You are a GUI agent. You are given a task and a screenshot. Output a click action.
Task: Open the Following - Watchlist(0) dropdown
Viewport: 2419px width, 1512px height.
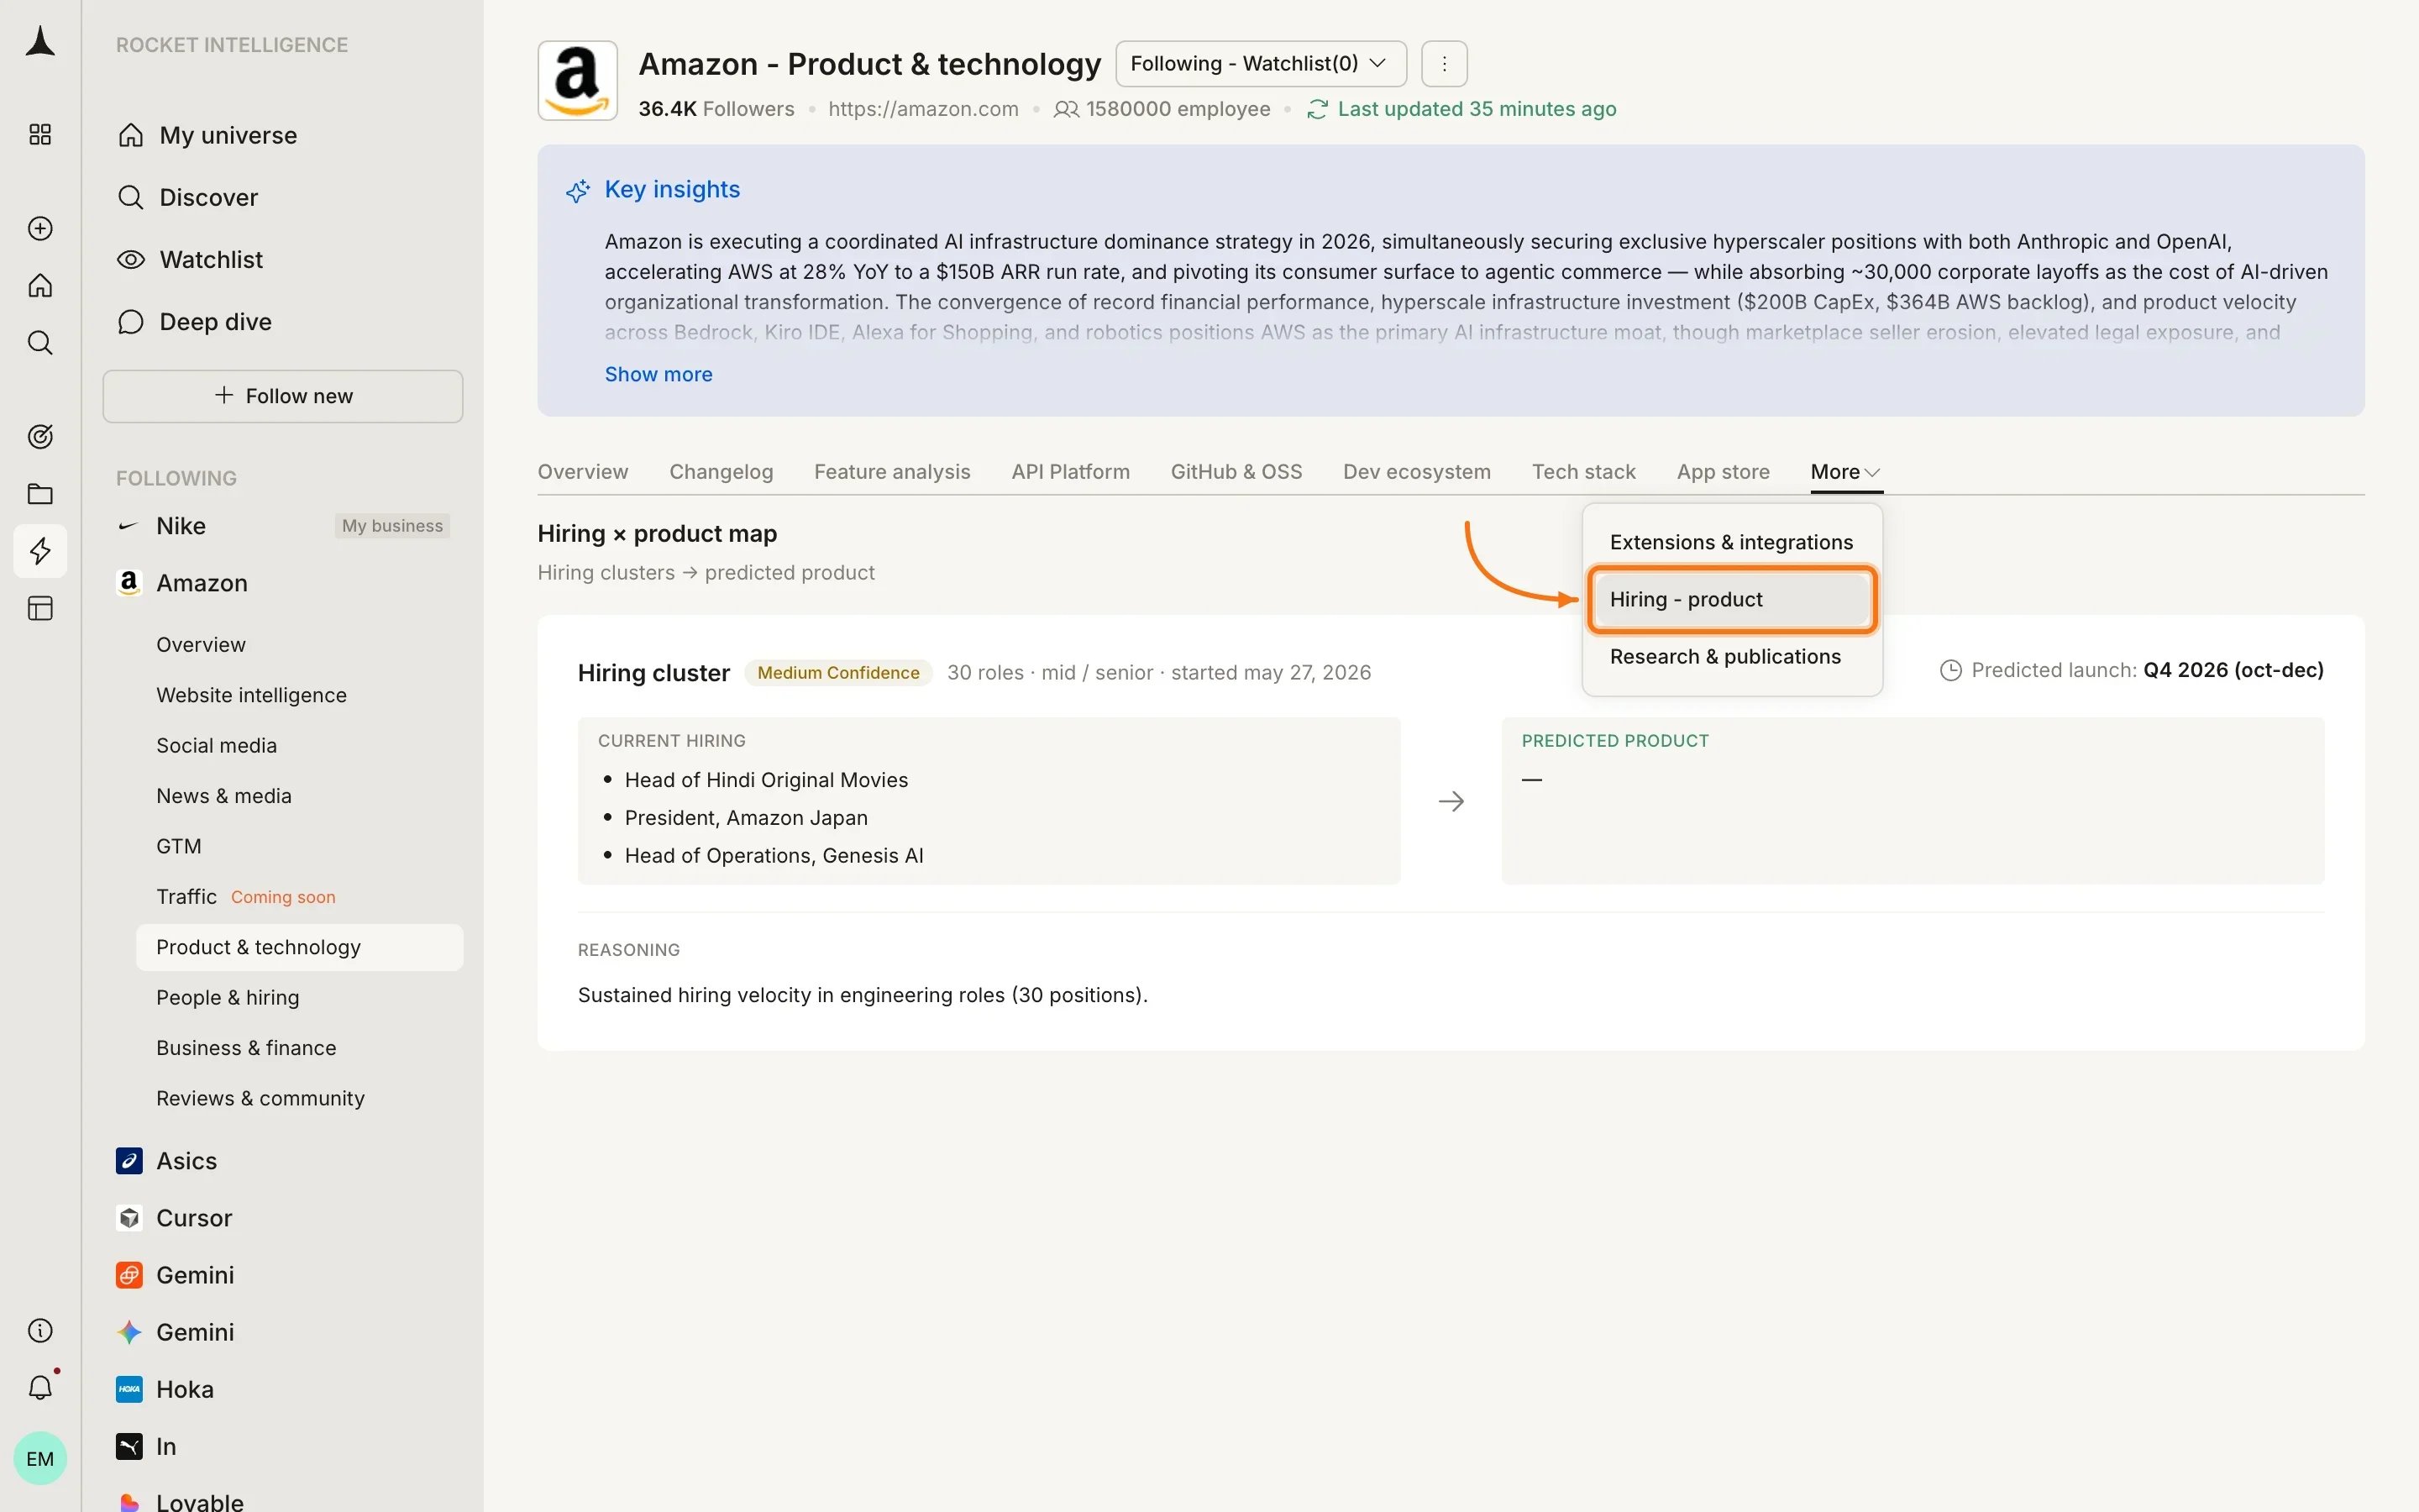1261,64
